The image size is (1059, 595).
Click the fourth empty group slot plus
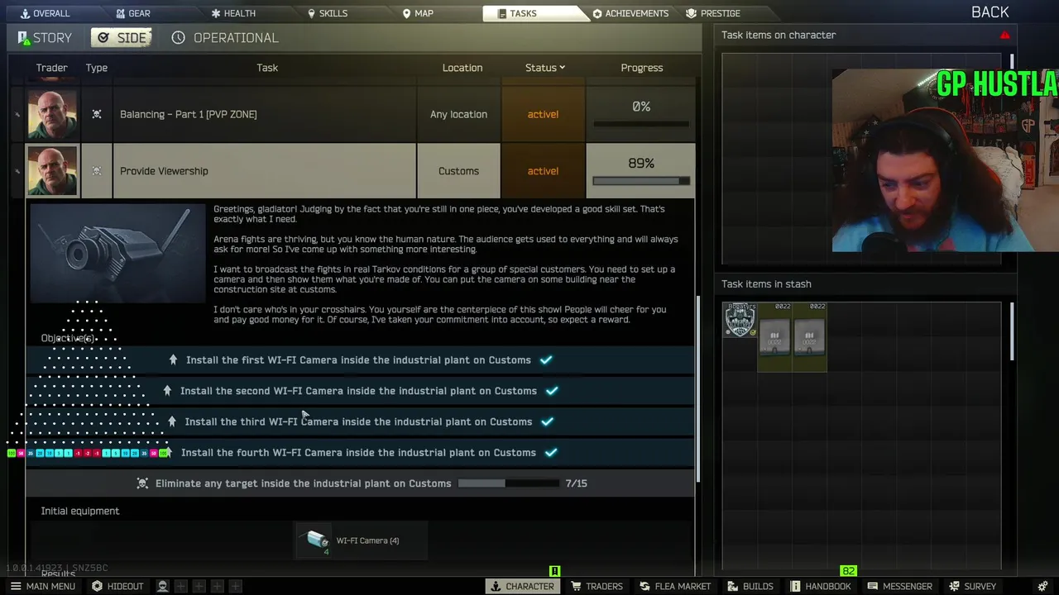tap(236, 586)
